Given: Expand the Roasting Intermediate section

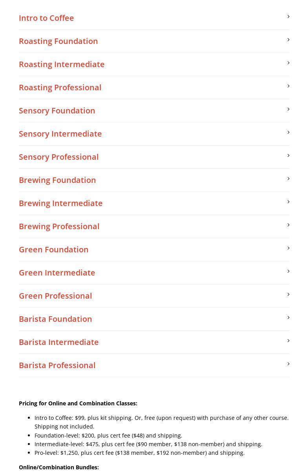Looking at the screenshot, I should [62, 64].
